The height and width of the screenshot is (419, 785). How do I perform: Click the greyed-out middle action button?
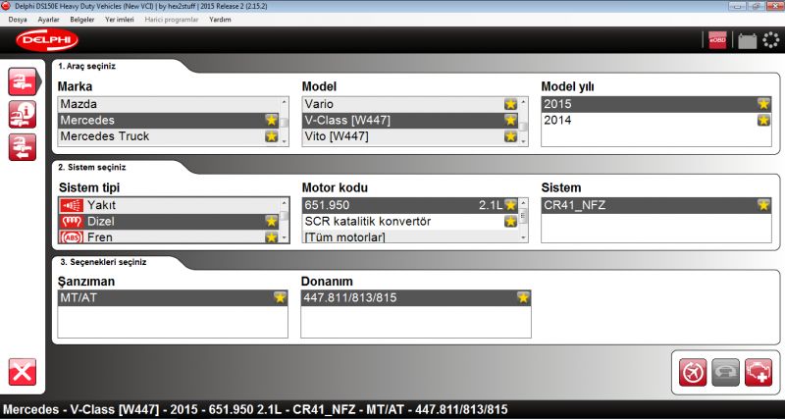click(725, 373)
